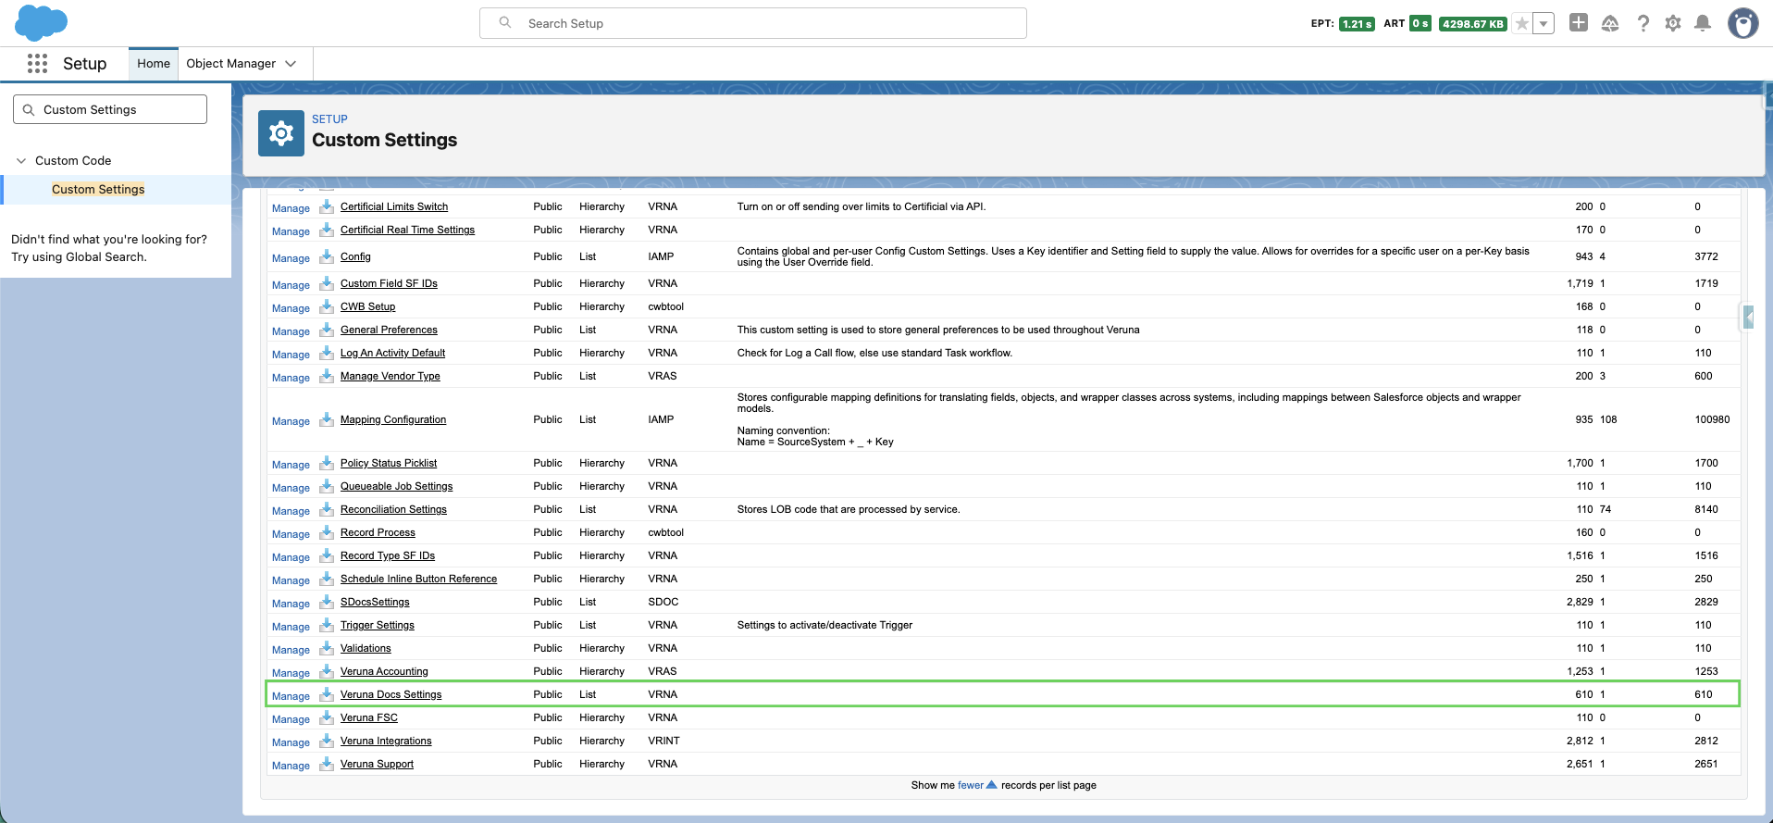
Task: Favorite this page with the star icon
Action: (x=1521, y=23)
